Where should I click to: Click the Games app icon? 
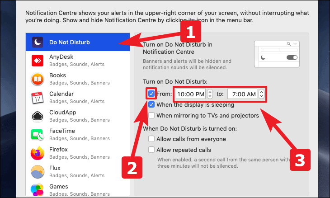[37, 189]
